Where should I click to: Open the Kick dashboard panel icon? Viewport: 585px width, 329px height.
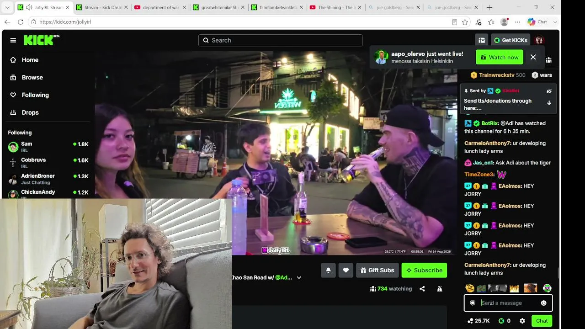[482, 40]
